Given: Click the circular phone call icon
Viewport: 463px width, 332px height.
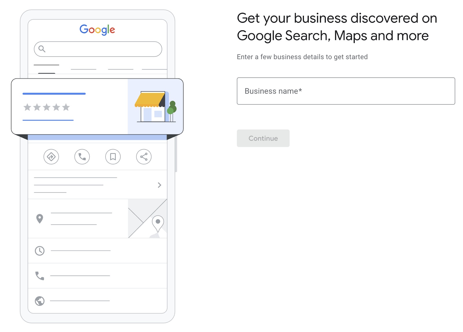Looking at the screenshot, I should (x=82, y=157).
